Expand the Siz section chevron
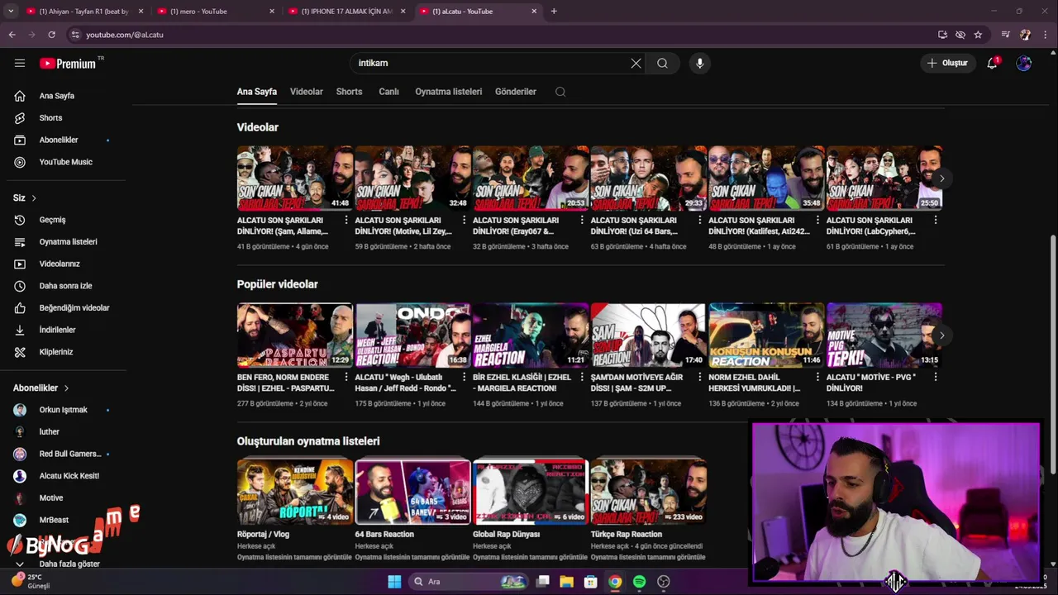The height and width of the screenshot is (595, 1058). (x=34, y=198)
